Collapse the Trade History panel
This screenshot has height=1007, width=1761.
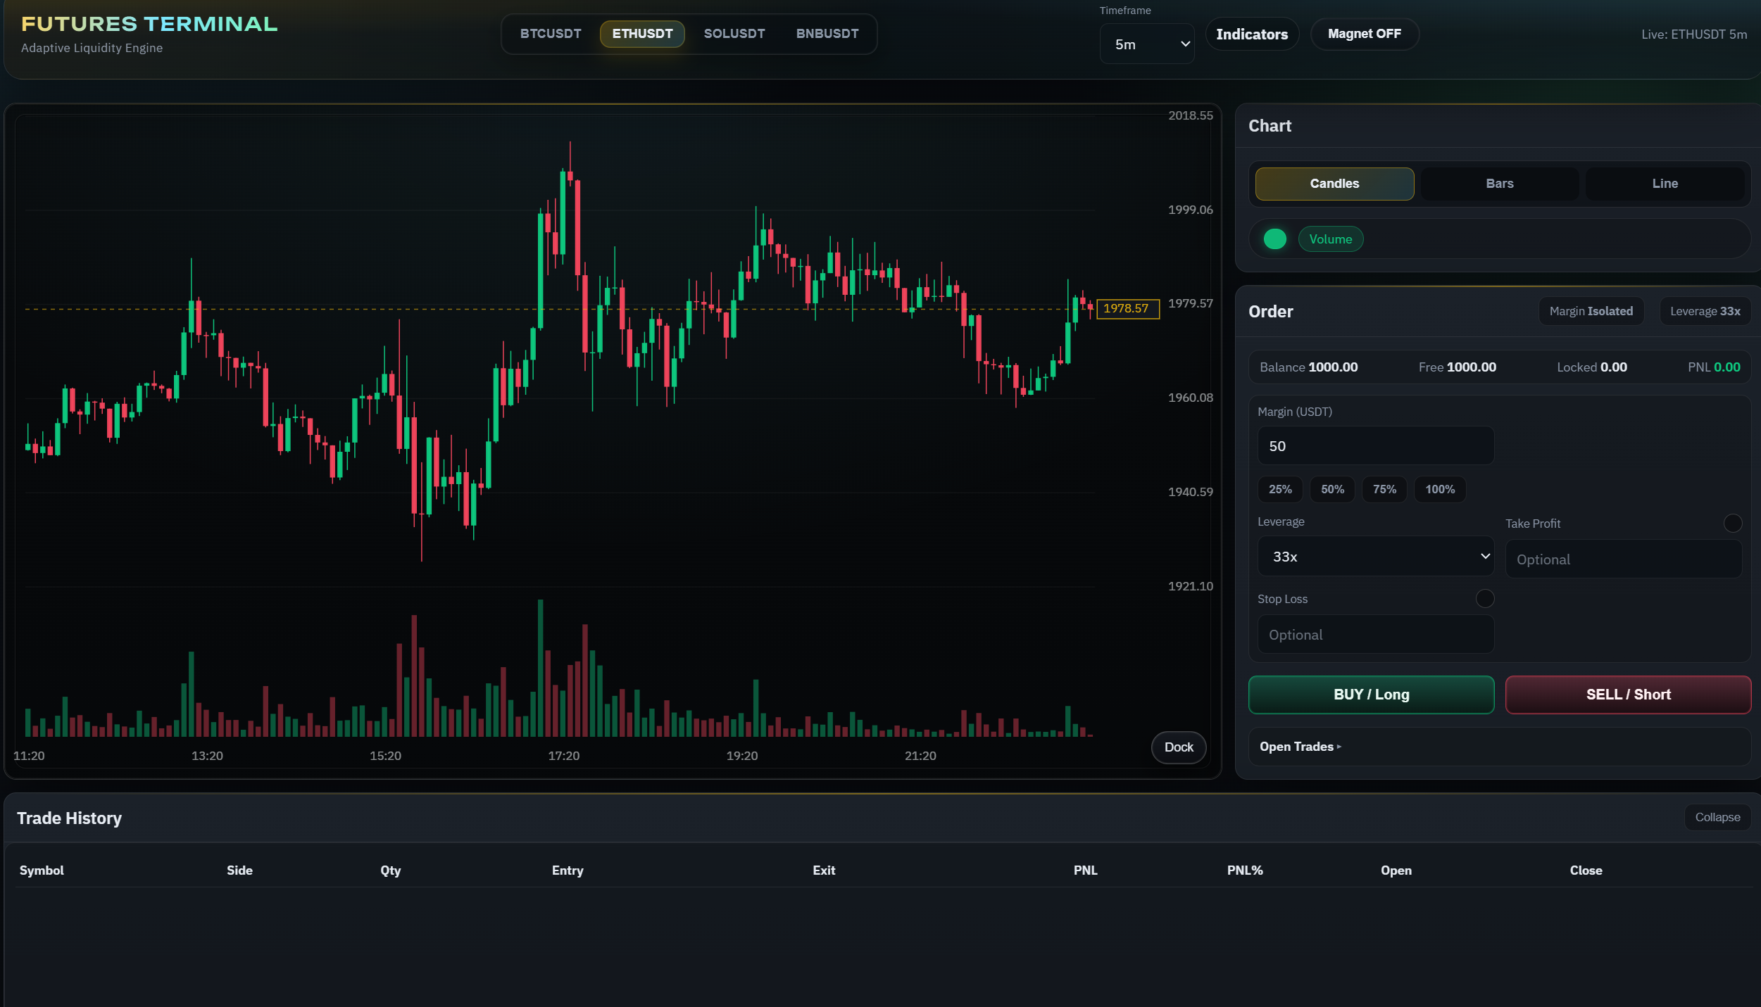(x=1717, y=817)
